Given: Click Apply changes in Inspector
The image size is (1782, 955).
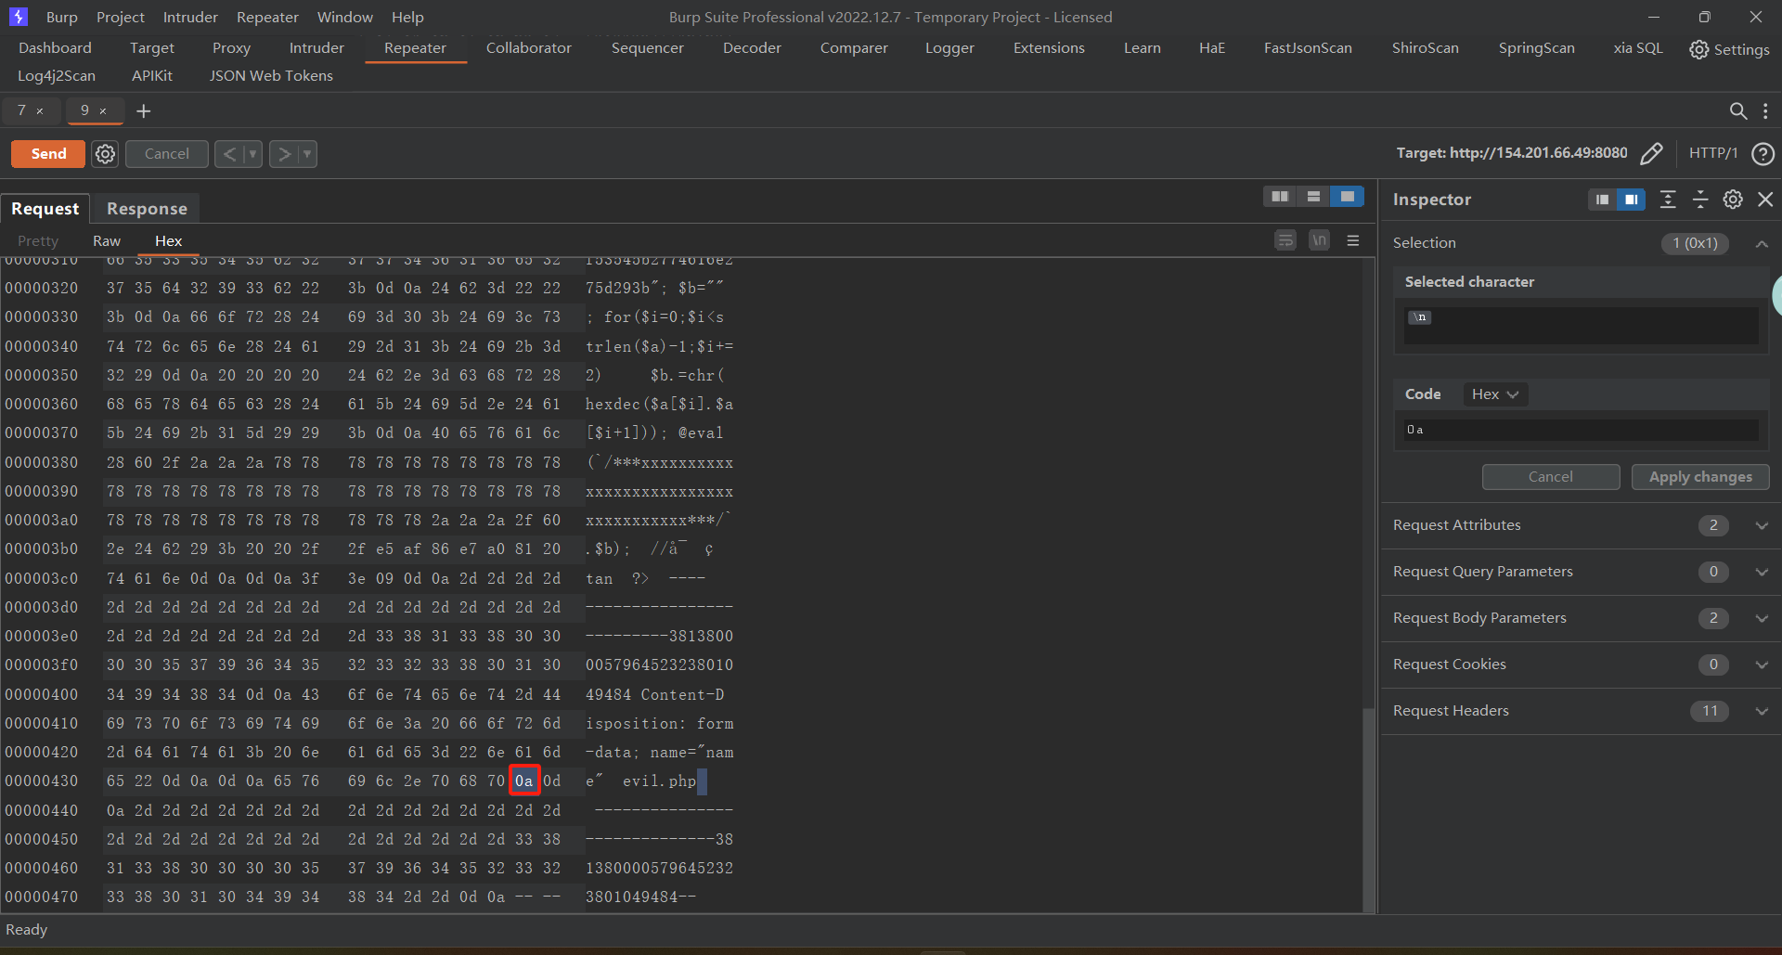Looking at the screenshot, I should click(x=1700, y=477).
